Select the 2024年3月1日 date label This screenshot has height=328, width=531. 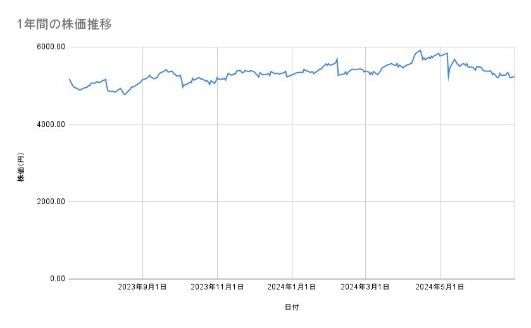[366, 287]
